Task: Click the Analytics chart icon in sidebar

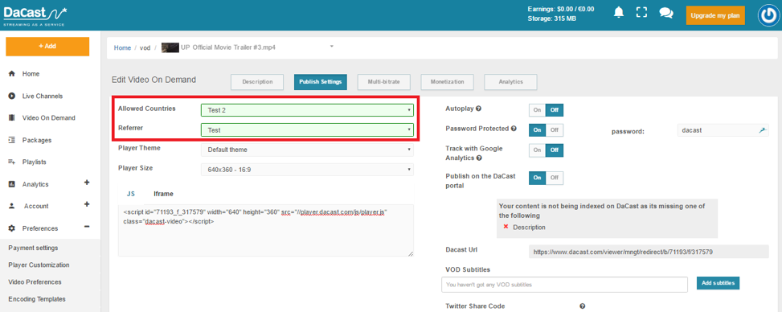Action: [x=12, y=184]
